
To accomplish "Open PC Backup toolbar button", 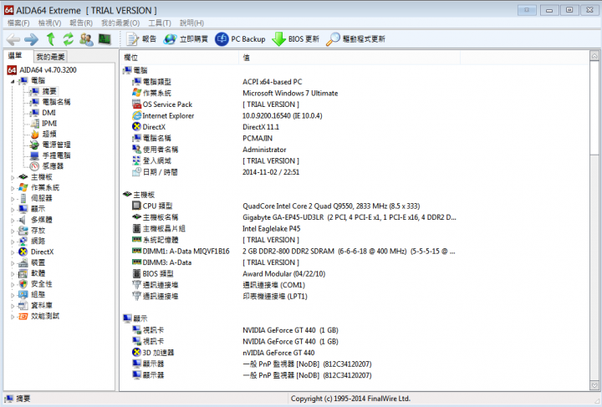I will (x=240, y=39).
